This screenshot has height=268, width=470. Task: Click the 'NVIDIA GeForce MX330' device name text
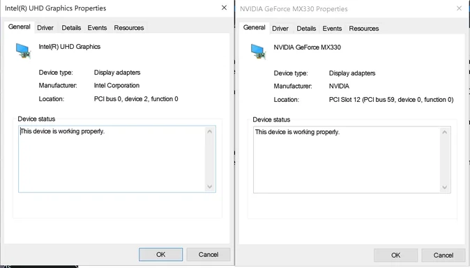[x=308, y=47]
